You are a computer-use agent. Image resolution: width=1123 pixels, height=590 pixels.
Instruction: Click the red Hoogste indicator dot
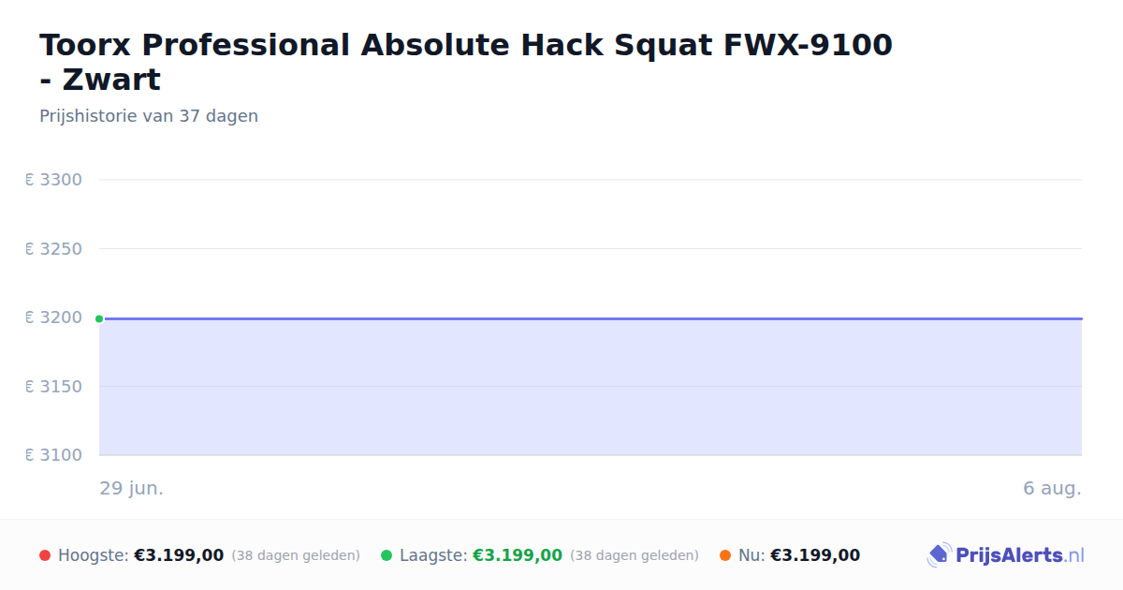pos(45,555)
